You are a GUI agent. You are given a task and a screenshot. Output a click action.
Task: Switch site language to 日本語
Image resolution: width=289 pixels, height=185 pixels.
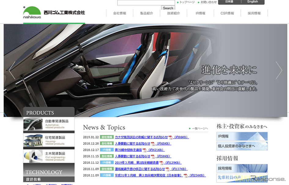(229, 2)
